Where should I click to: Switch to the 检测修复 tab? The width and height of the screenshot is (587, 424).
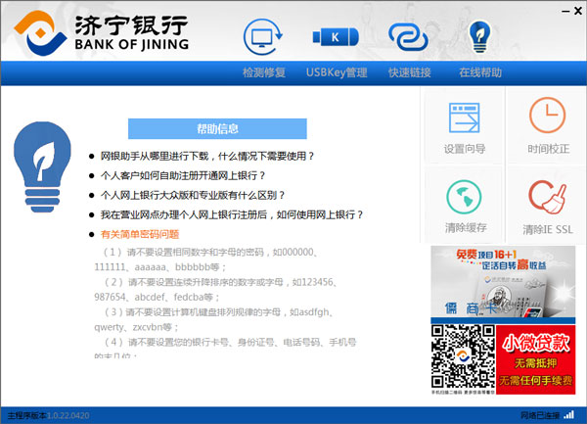pyautogui.click(x=264, y=72)
